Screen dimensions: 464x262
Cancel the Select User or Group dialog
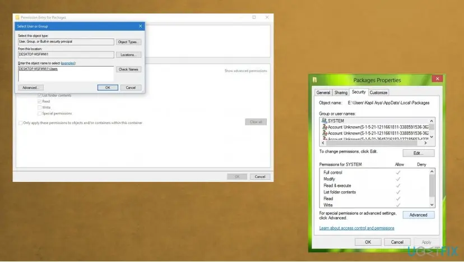click(131, 88)
